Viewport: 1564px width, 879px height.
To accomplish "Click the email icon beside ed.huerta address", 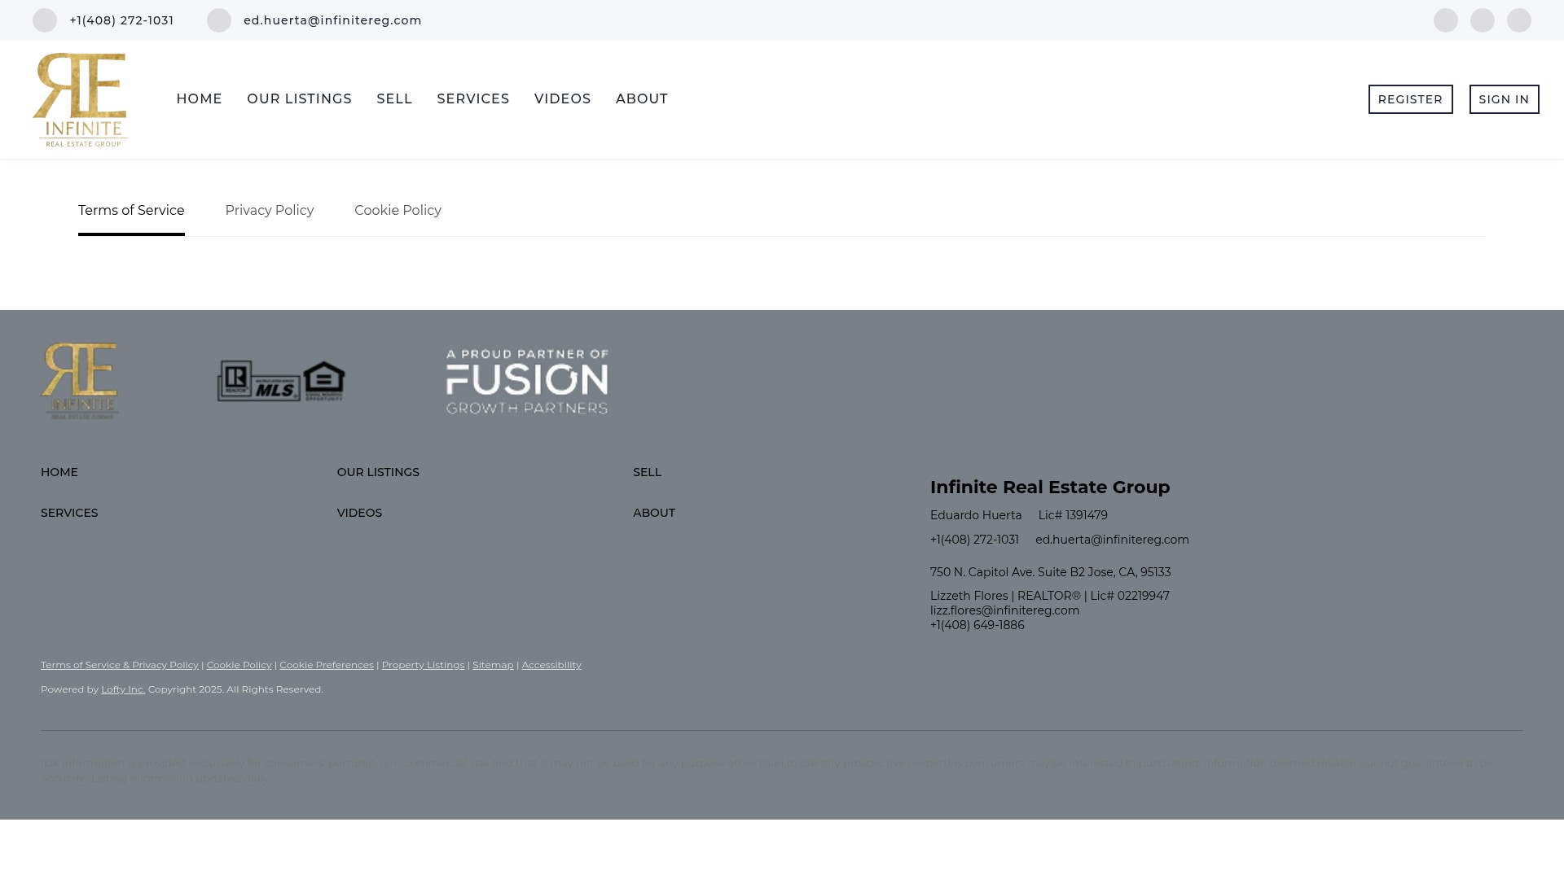I will (x=219, y=20).
